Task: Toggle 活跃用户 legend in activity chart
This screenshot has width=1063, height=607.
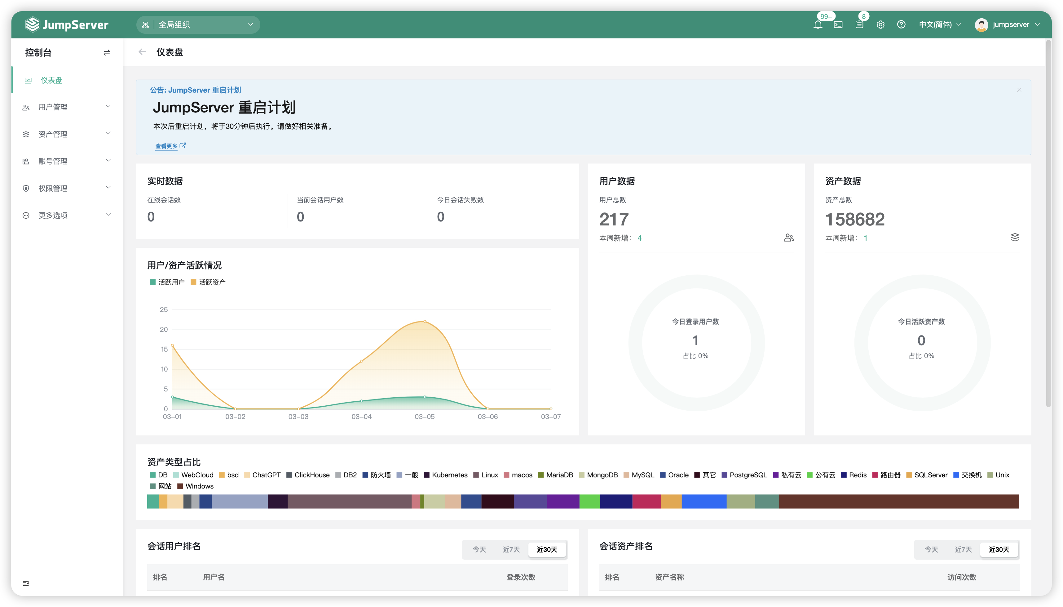Action: [x=167, y=282]
